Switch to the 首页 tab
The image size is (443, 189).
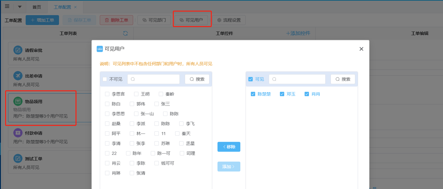(x=37, y=7)
